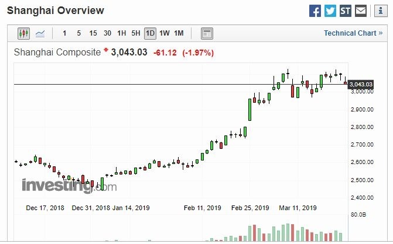This screenshot has width=393, height=244.
Task: Click the current price tag on price axis
Action: click(x=361, y=85)
